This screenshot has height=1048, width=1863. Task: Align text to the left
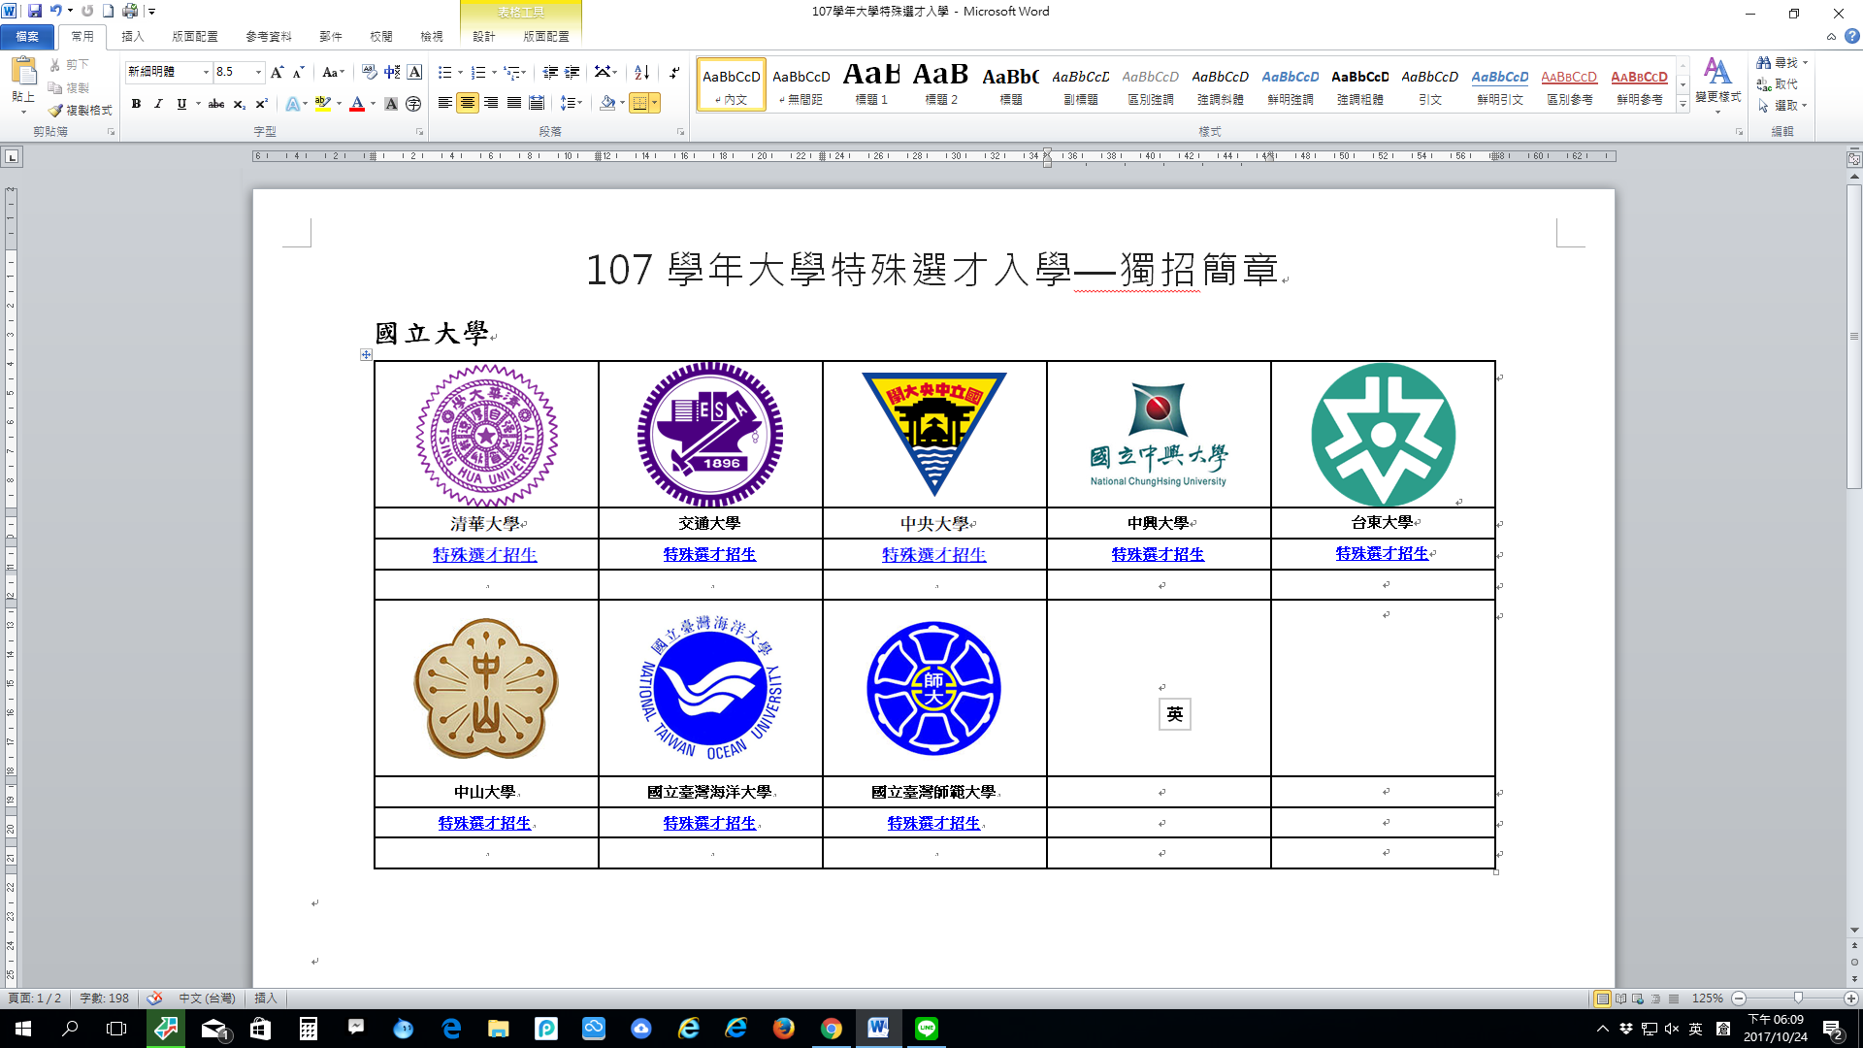click(444, 103)
